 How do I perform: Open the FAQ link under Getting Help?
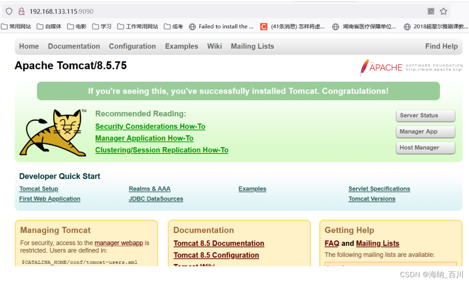[x=332, y=244]
